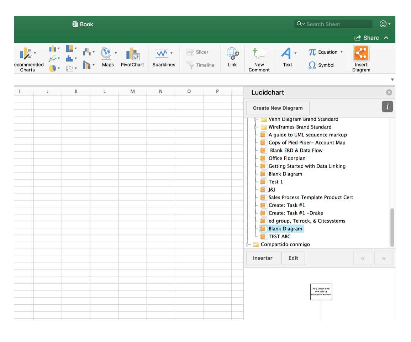Open the Maps chart icon
This screenshot has height=342, width=411.
(x=106, y=53)
